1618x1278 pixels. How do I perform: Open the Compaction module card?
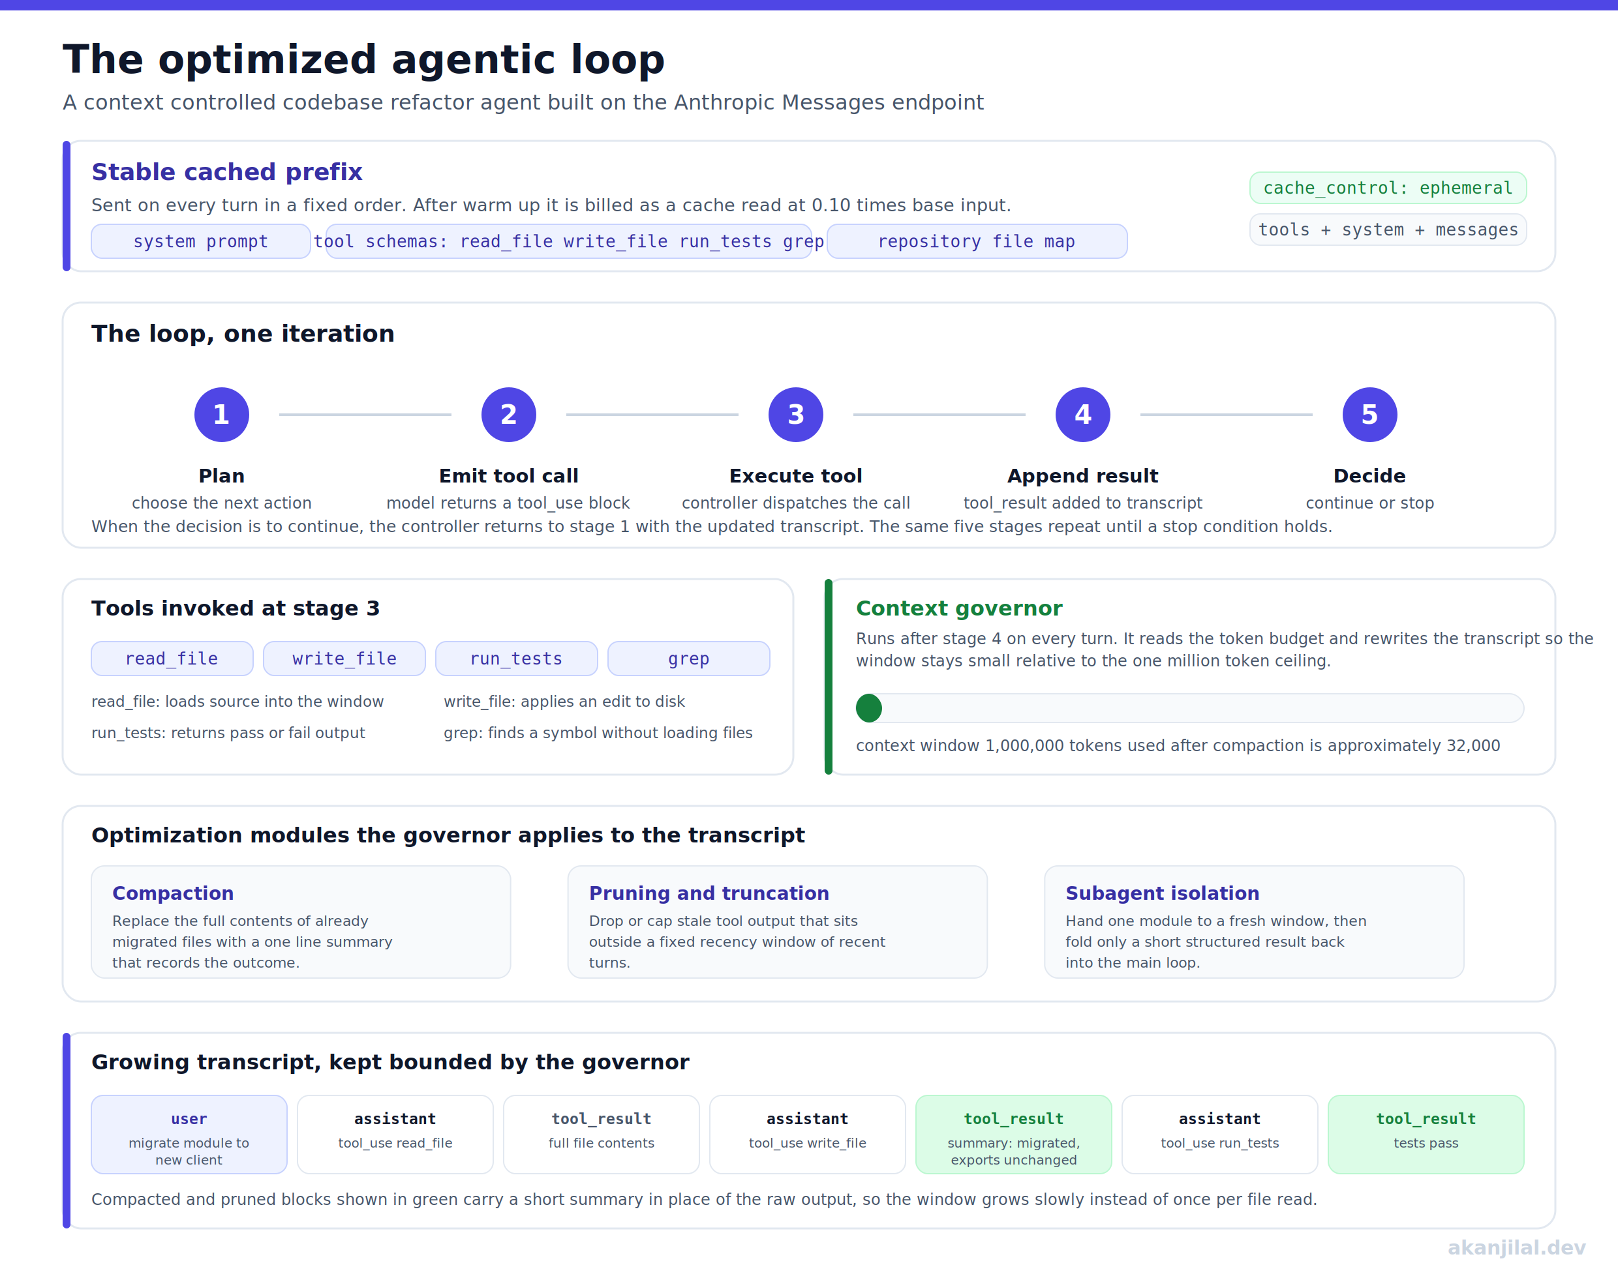click(x=301, y=922)
